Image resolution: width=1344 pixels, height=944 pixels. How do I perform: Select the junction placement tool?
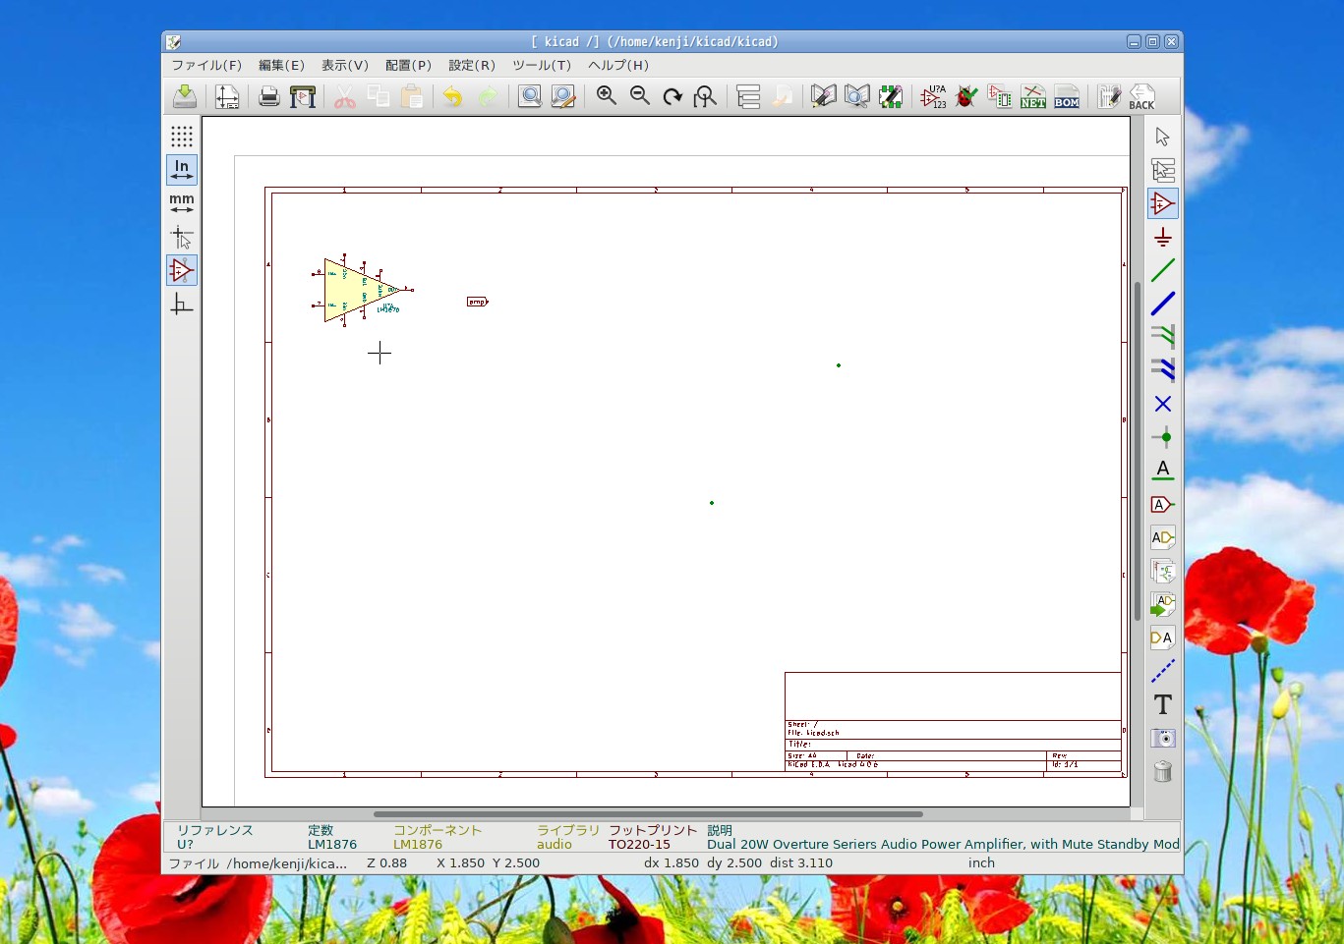tap(1163, 437)
